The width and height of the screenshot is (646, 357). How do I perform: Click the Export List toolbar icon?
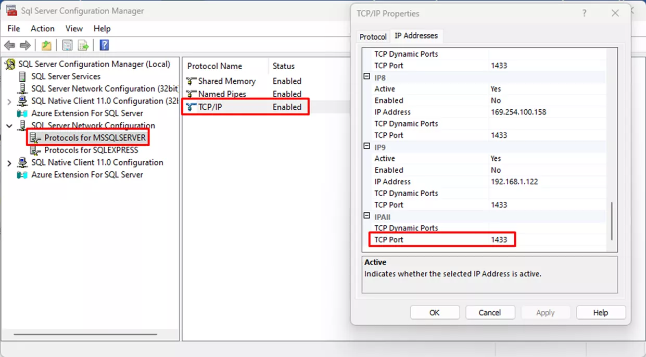(83, 45)
